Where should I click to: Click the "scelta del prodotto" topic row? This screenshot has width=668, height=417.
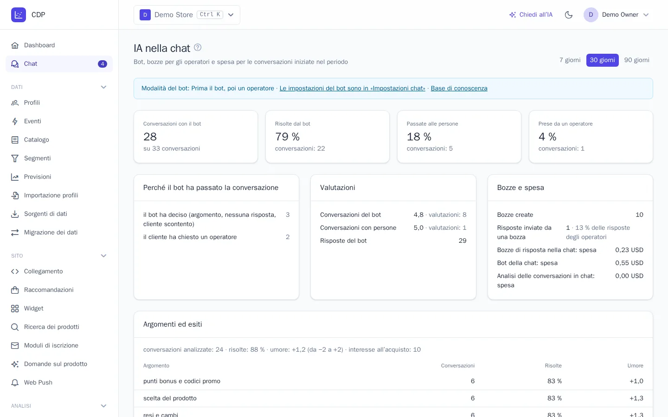pos(393,398)
